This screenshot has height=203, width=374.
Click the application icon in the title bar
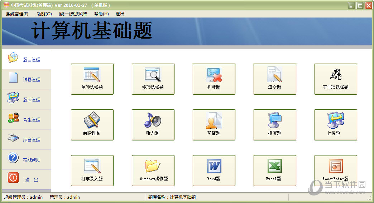click(x=6, y=5)
